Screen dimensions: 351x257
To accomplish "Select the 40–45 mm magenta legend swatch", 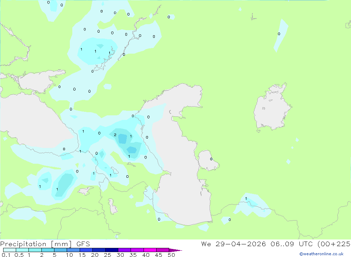I will pyautogui.click(x=150, y=250).
